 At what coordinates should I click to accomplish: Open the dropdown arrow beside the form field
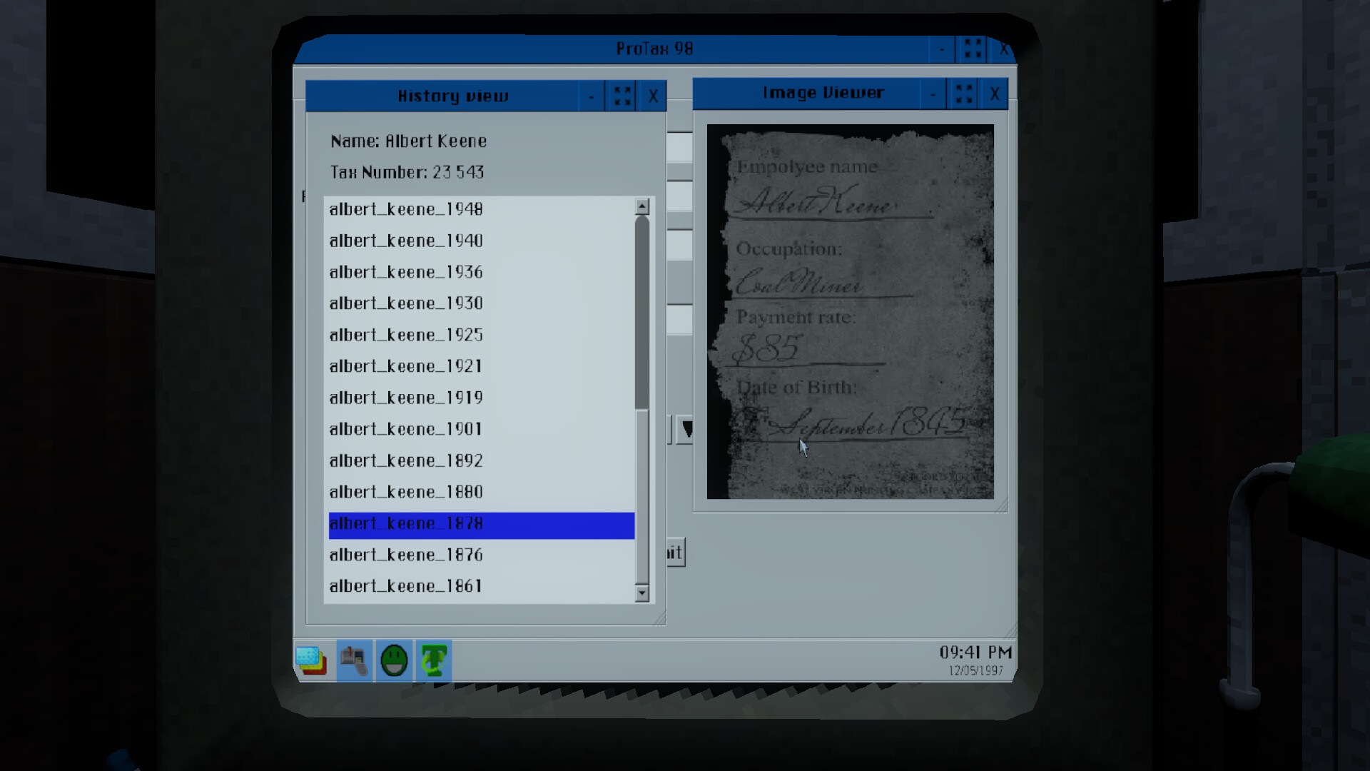click(x=685, y=430)
